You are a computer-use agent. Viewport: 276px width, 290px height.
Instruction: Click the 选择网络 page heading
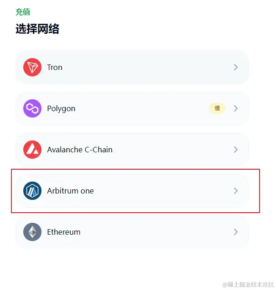point(37,29)
